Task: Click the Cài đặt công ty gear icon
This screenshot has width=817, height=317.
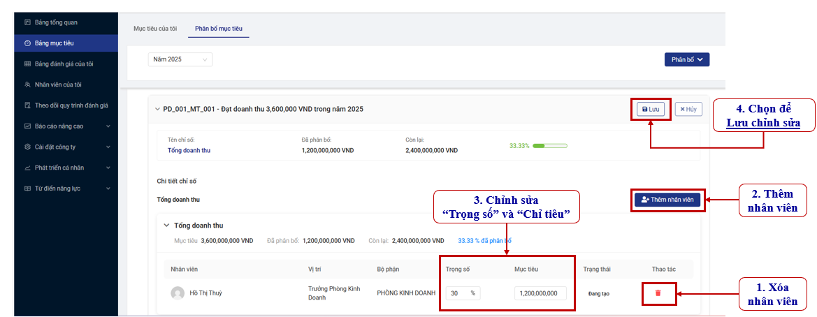Action: pos(27,147)
